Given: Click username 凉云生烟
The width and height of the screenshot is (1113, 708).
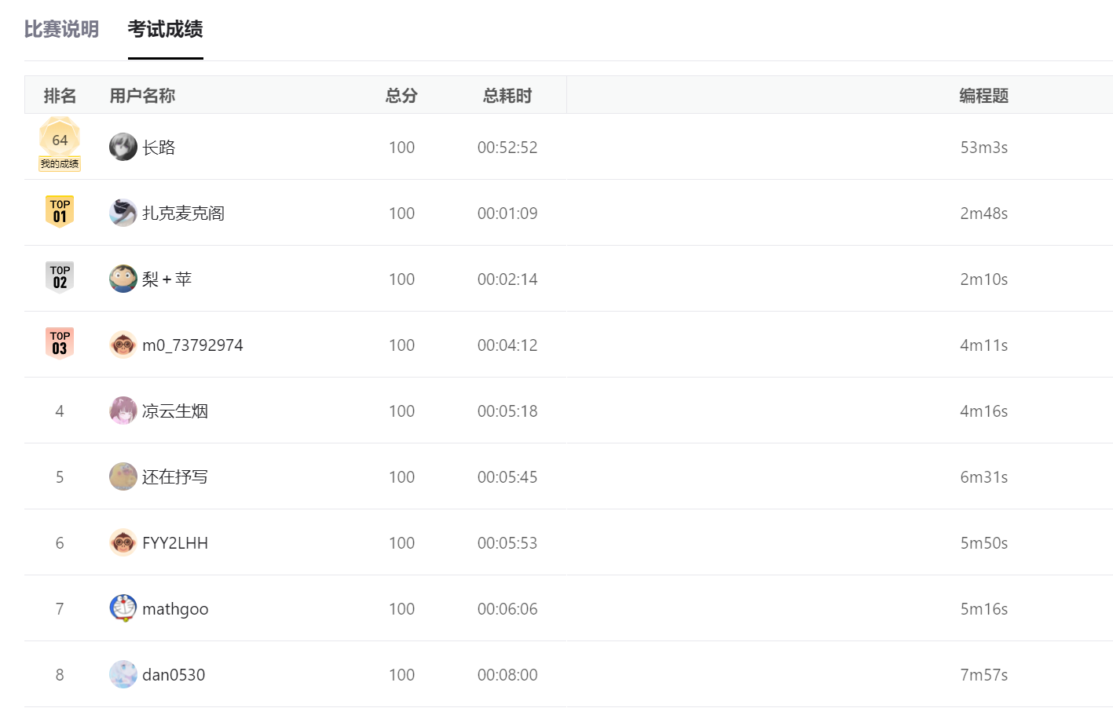Looking at the screenshot, I should tap(175, 411).
